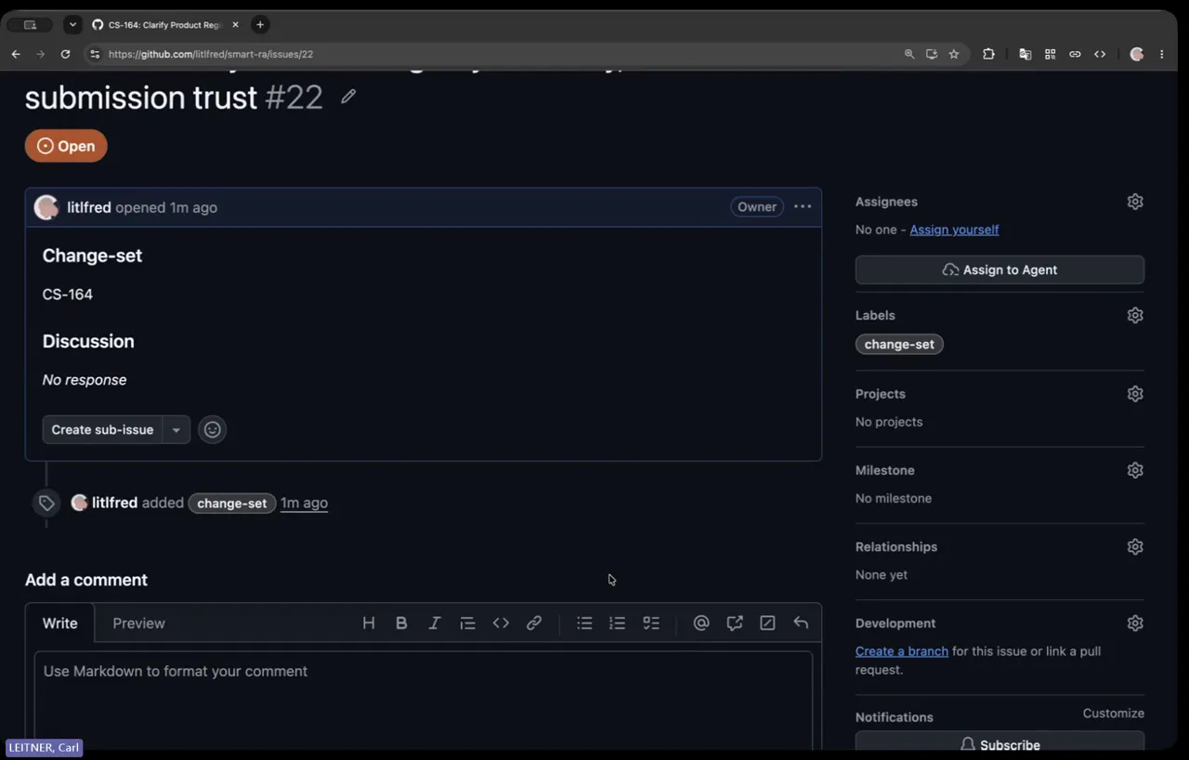Bookmark this page with the star icon
The image size is (1189, 760).
[x=954, y=54]
